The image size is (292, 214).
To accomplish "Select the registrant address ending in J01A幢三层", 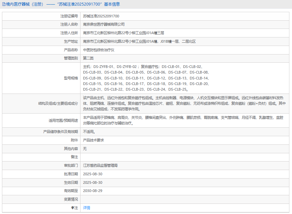I will (x=124, y=33).
